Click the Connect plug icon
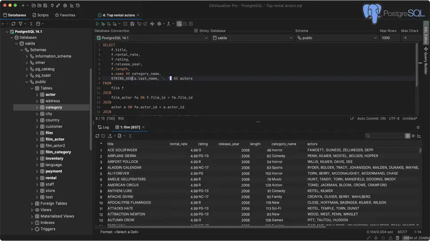 pos(52,5)
